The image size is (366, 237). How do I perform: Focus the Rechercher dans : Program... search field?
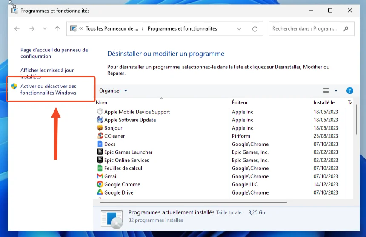tap(312, 28)
